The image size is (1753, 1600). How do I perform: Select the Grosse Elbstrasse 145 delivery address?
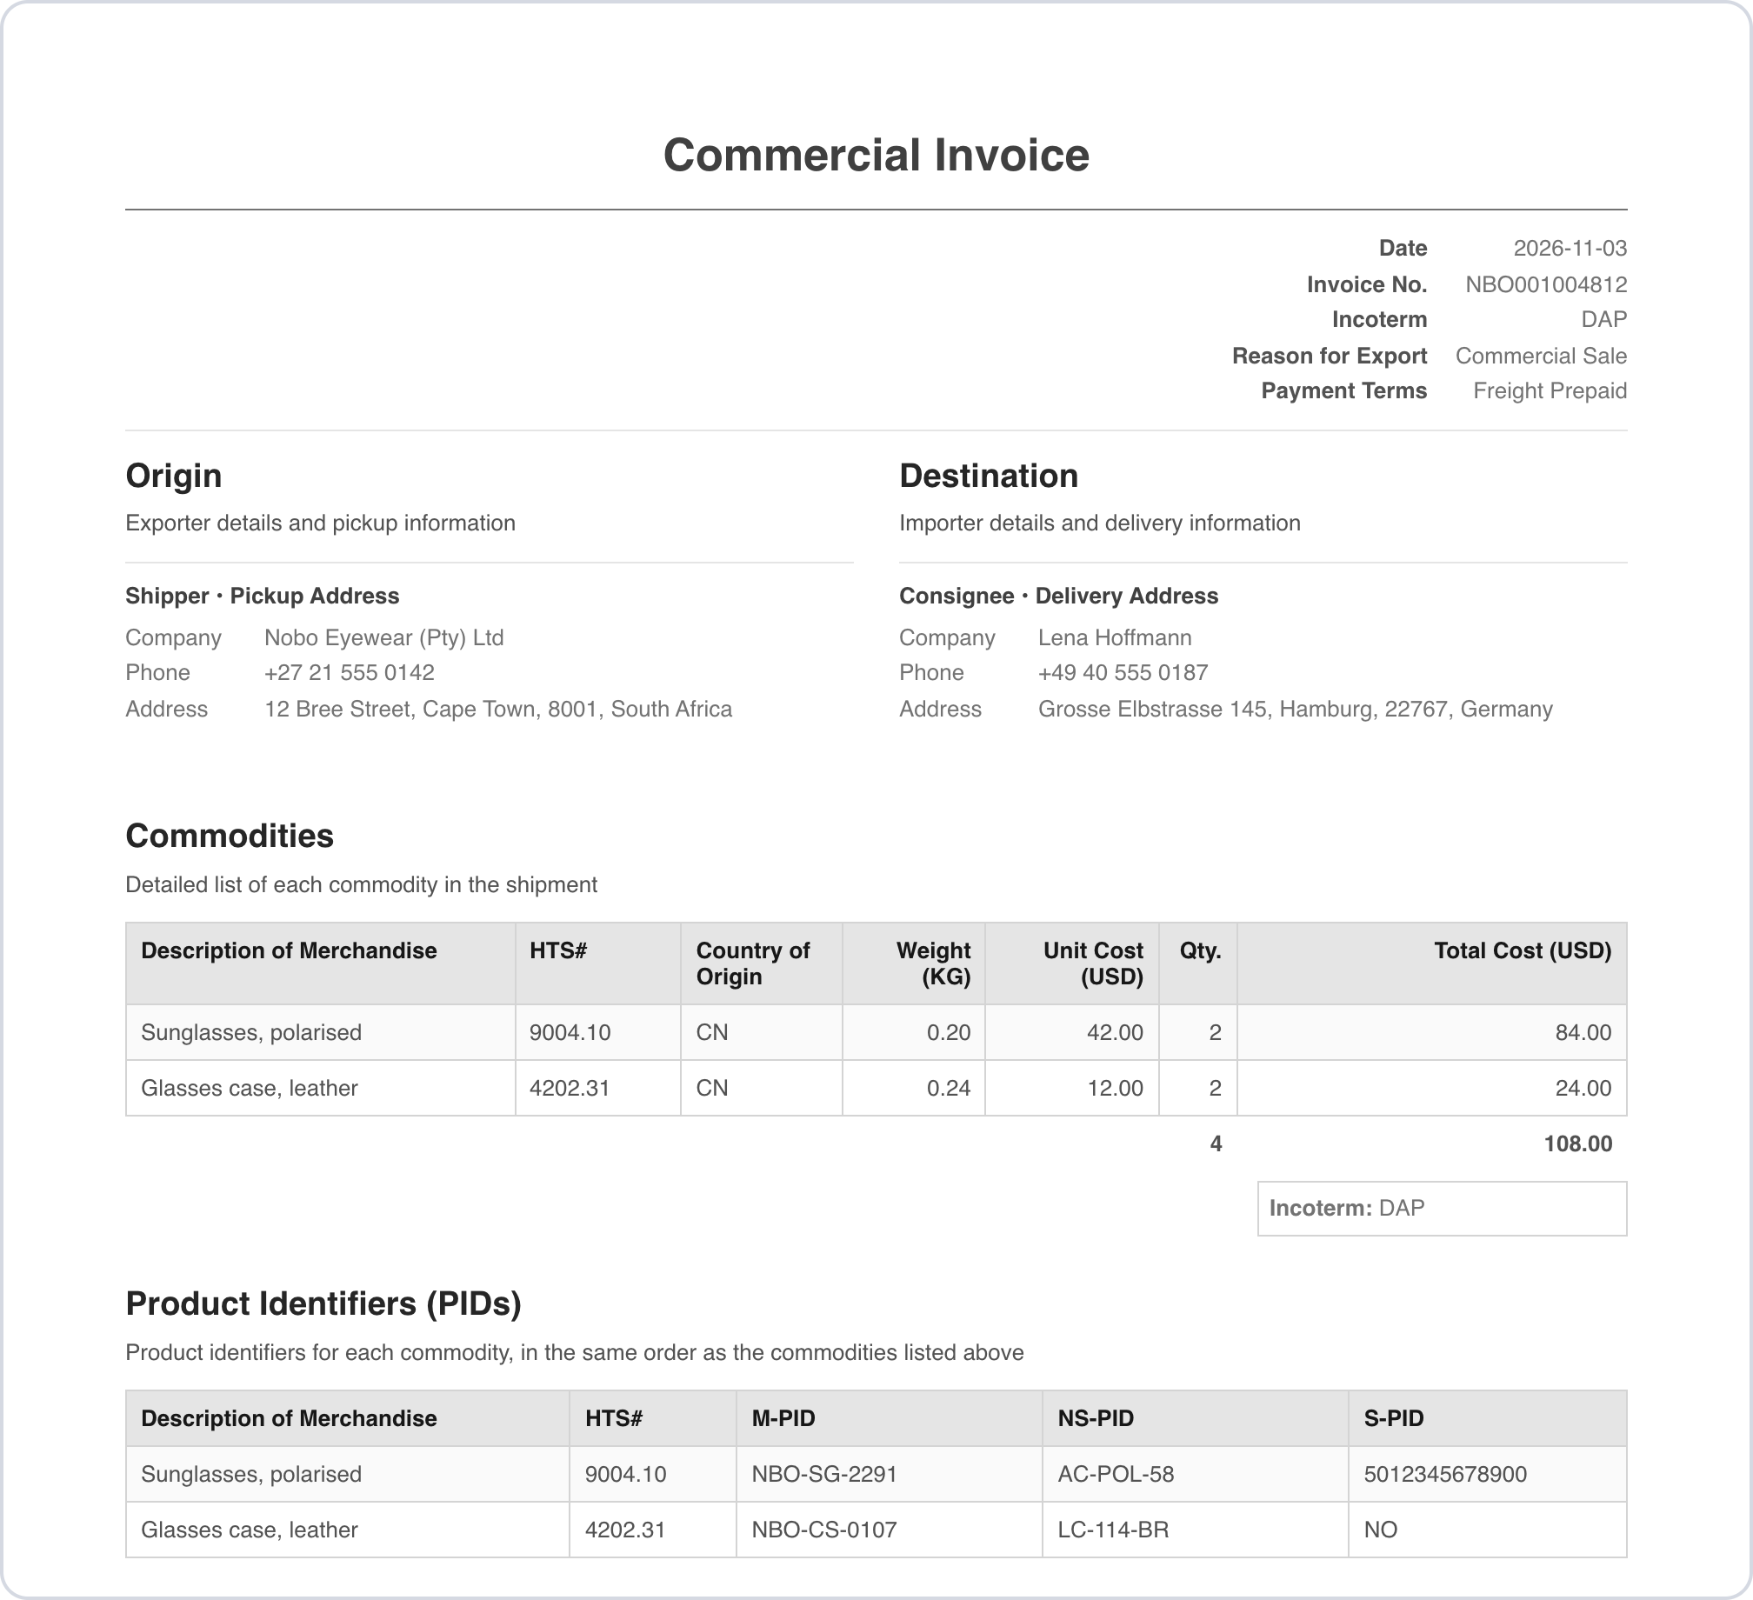click(x=1295, y=709)
